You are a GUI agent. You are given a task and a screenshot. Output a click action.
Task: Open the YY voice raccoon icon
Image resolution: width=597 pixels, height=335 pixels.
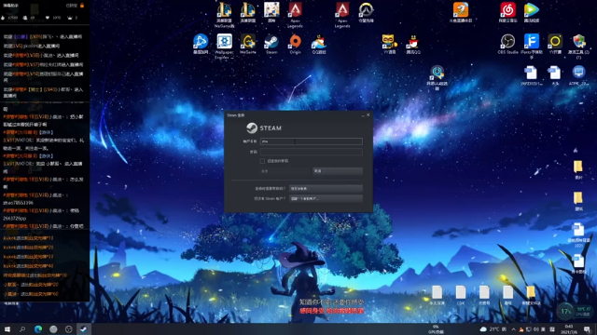tap(389, 44)
